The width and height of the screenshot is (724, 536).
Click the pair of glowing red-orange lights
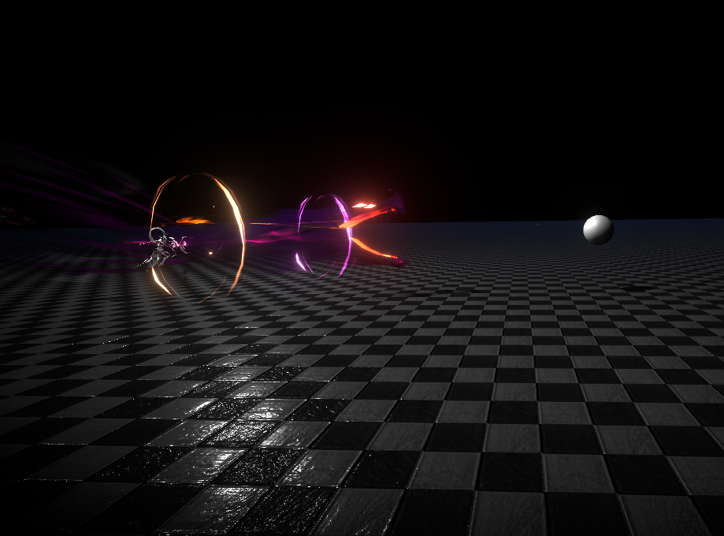[363, 206]
